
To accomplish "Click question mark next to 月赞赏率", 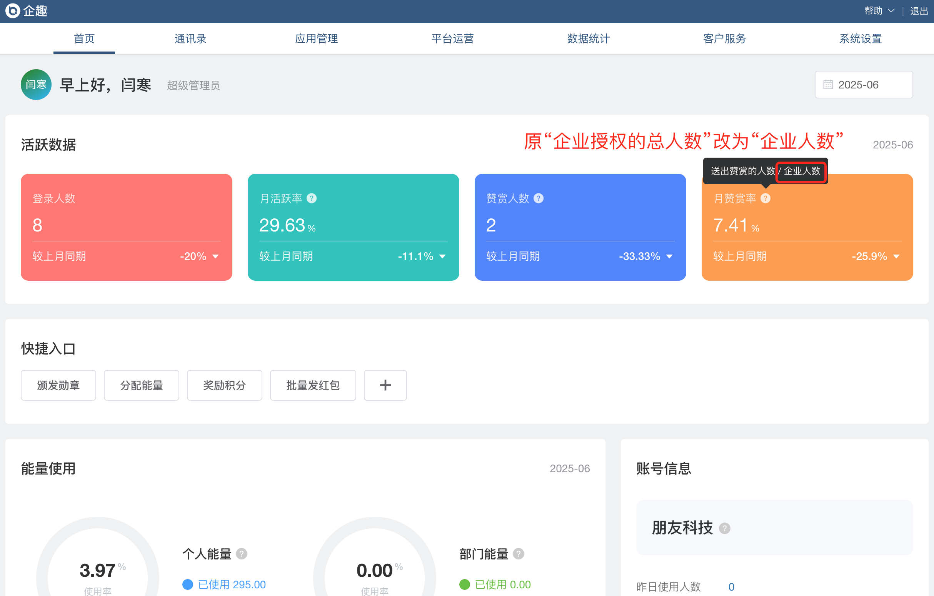I will pyautogui.click(x=765, y=198).
